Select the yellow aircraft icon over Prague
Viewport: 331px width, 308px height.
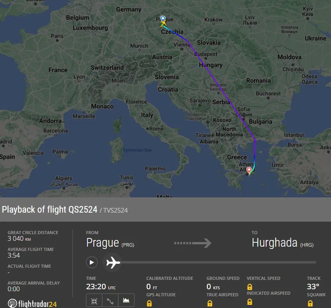click(163, 23)
